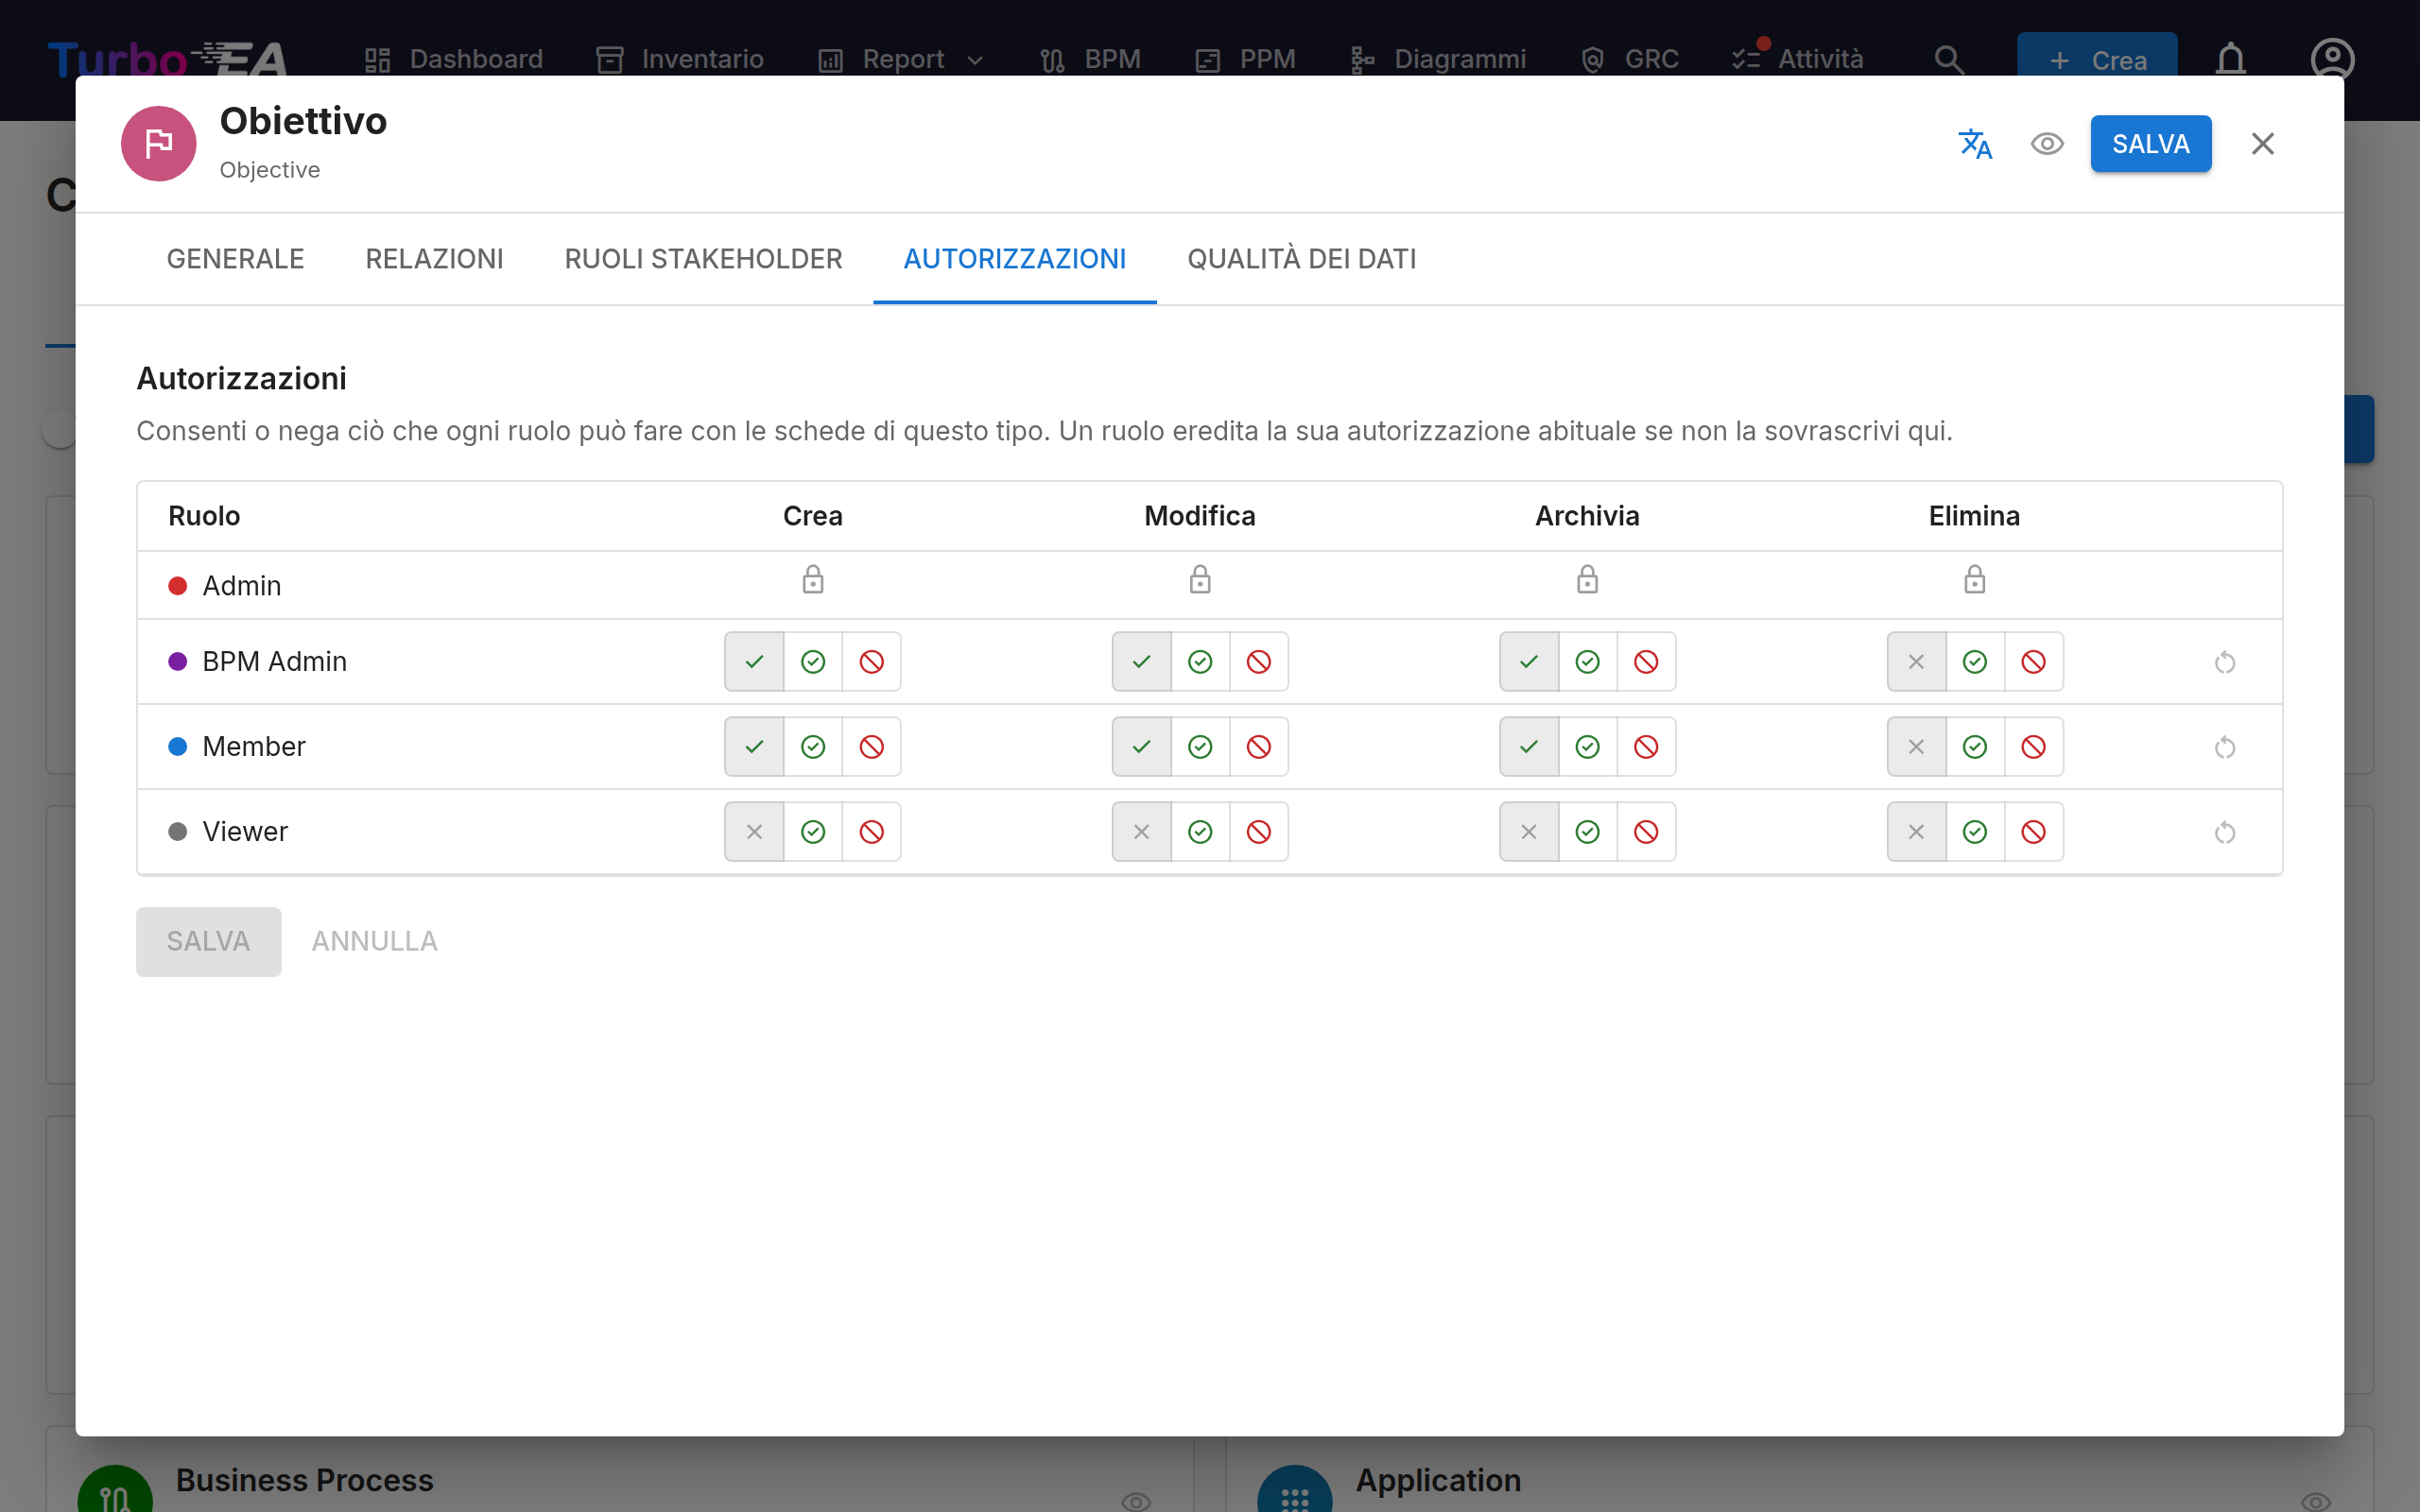Open the translation icon in dialog header

tap(1975, 144)
